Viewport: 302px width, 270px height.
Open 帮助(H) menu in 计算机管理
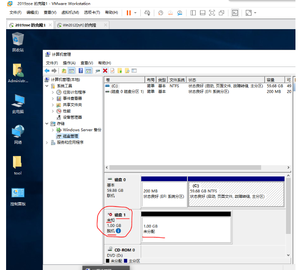coord(105,63)
